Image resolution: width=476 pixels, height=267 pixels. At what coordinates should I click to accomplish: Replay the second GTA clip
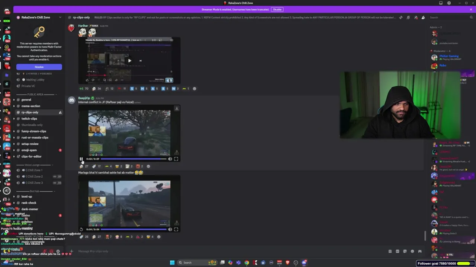81,229
